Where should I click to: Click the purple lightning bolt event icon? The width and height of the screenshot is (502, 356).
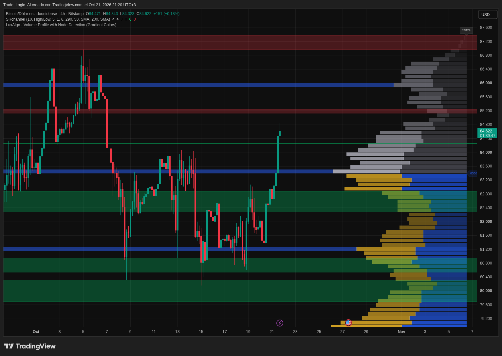(280, 323)
